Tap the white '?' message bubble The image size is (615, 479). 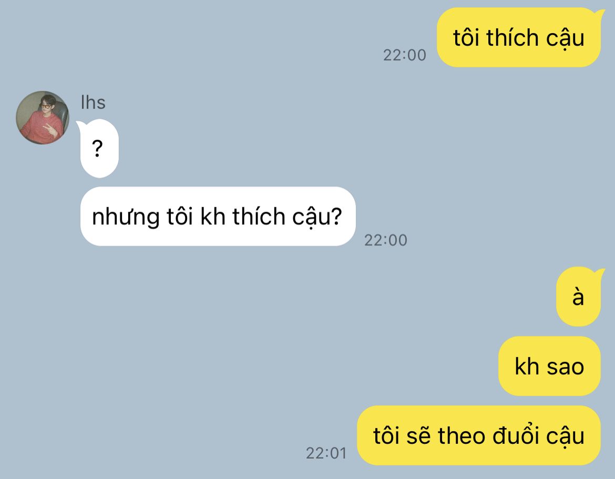point(99,149)
